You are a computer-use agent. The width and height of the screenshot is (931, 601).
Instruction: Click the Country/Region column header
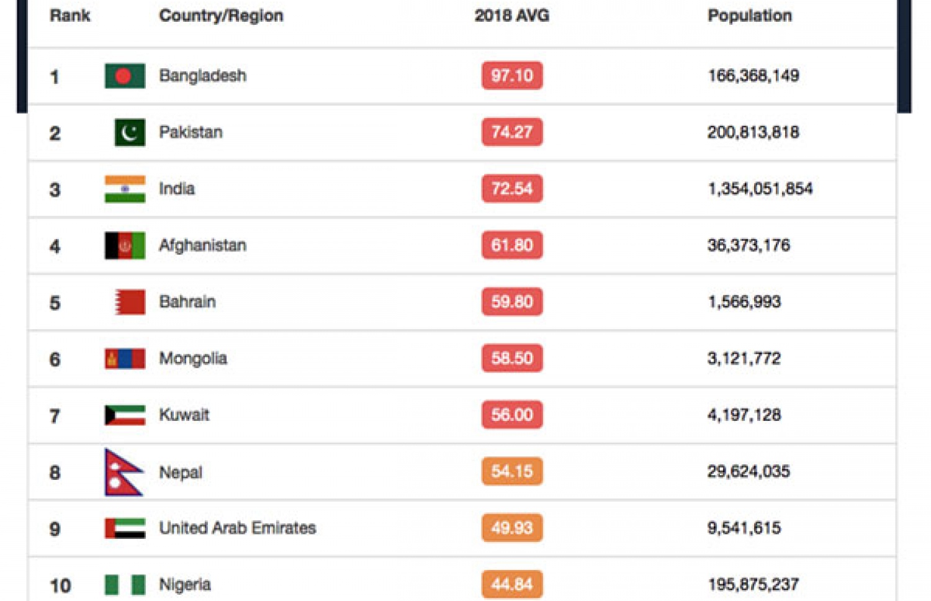tap(221, 16)
